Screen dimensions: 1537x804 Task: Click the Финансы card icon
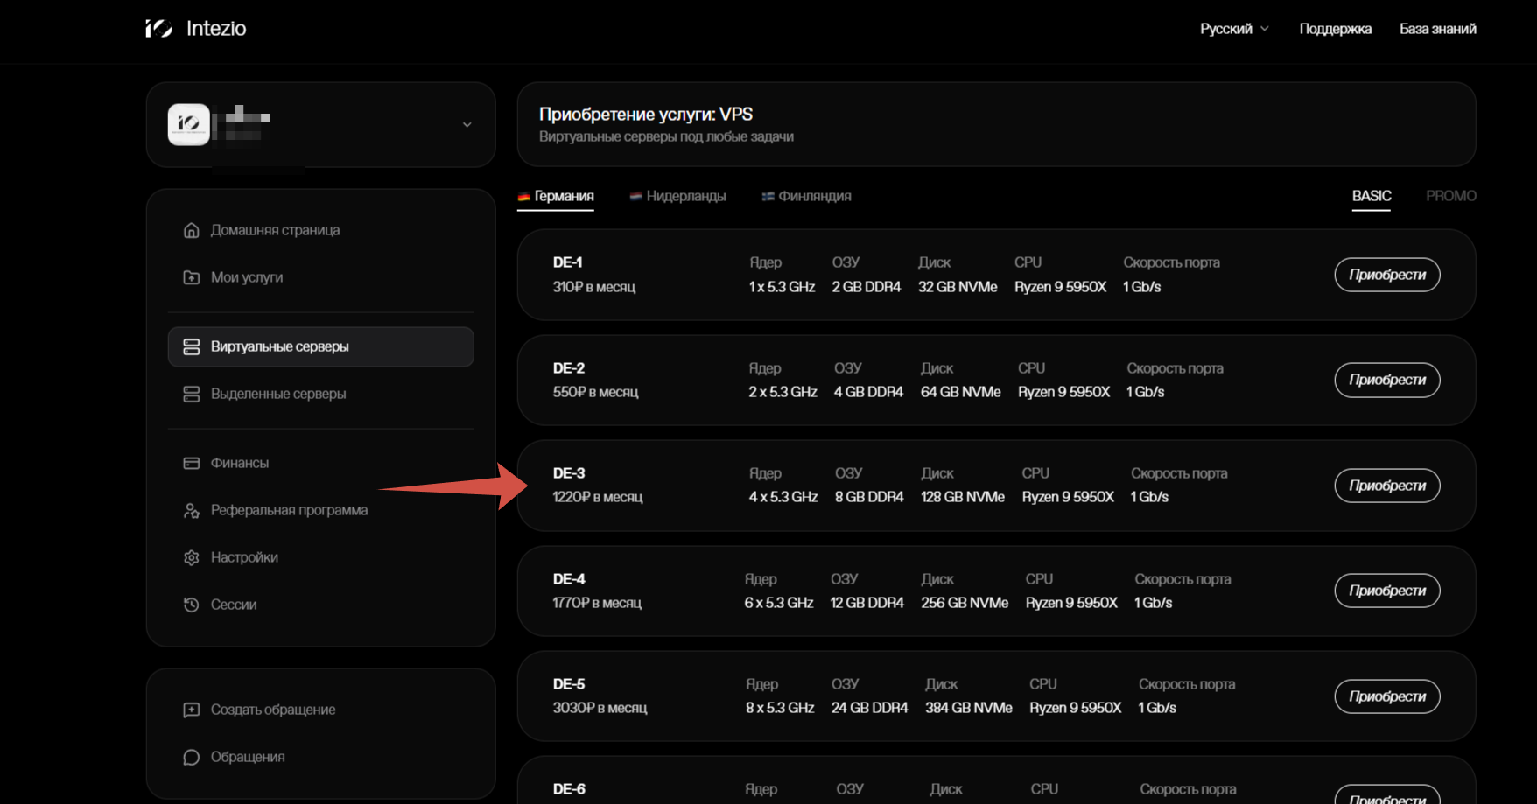191,463
